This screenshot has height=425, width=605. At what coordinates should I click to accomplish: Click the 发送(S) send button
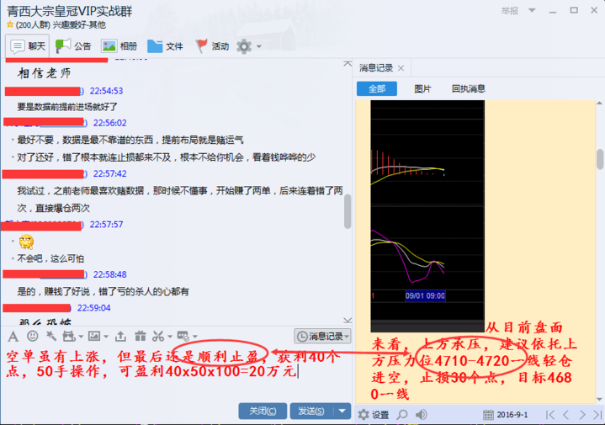coord(311,411)
